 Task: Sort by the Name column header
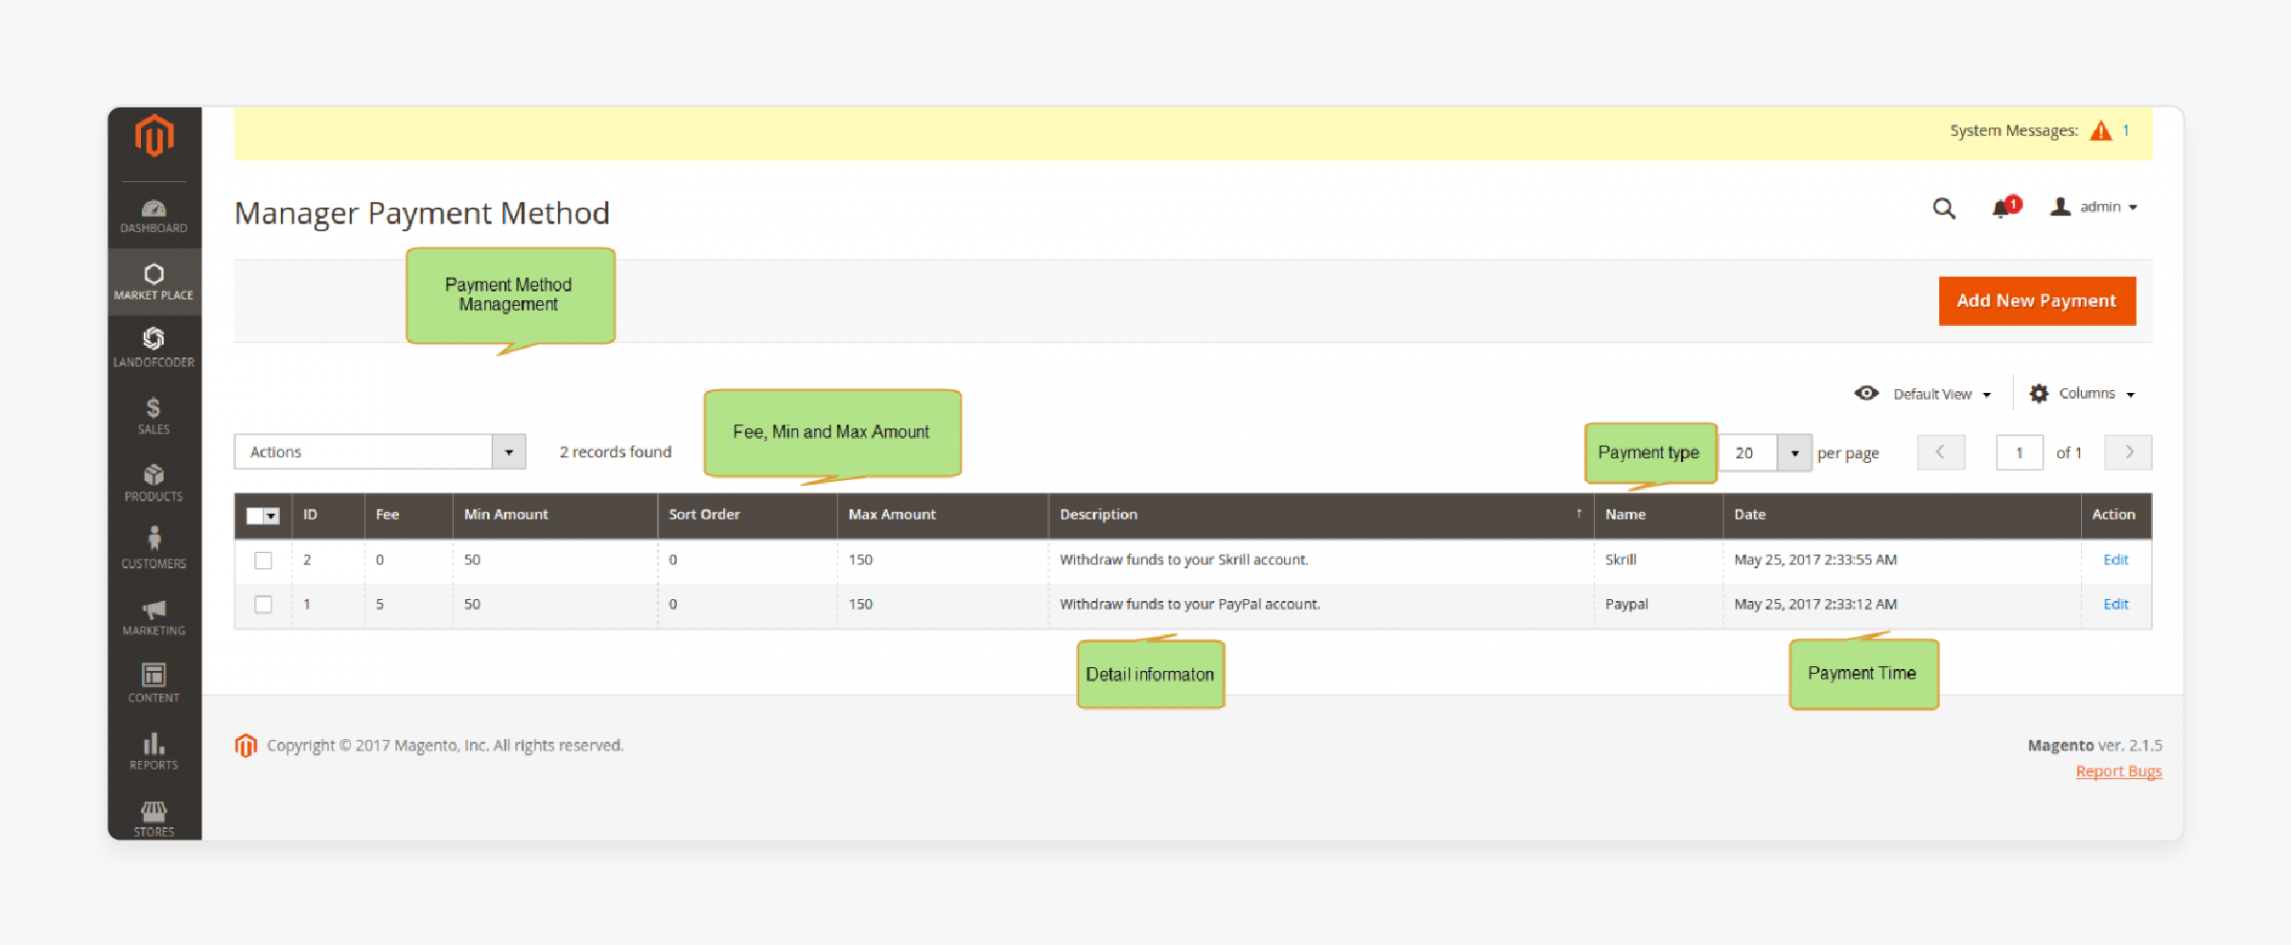(x=1658, y=515)
